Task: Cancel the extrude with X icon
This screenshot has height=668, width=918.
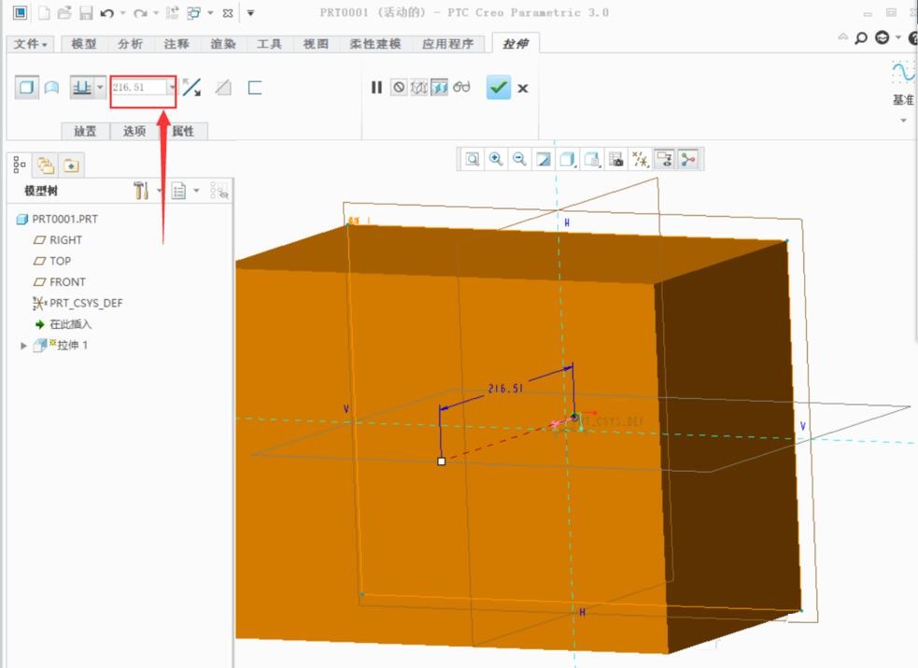Action: click(x=523, y=88)
